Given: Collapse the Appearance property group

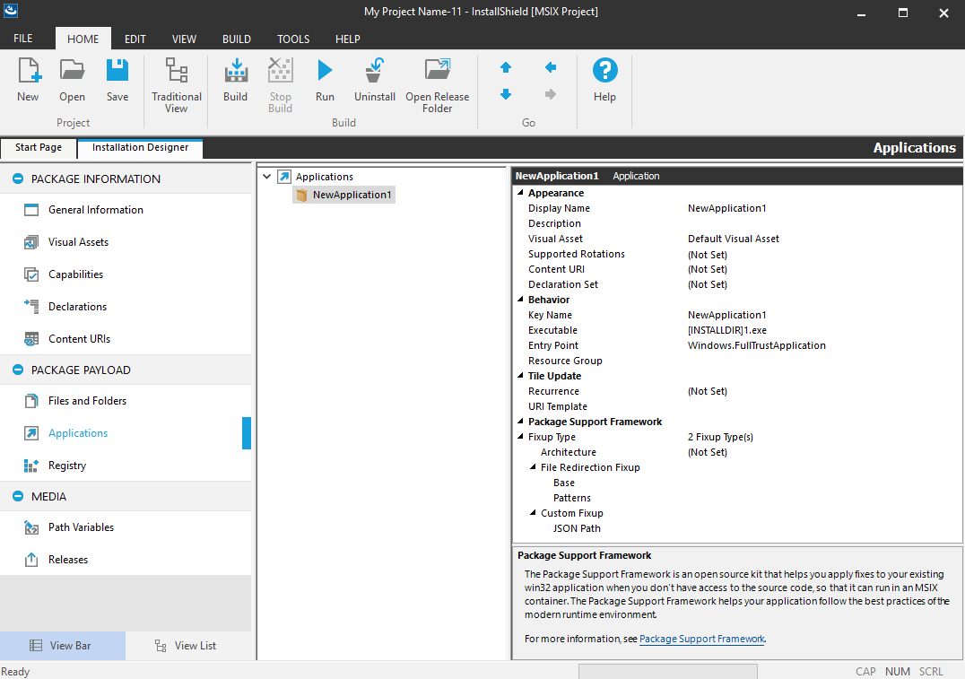Looking at the screenshot, I should pos(521,193).
